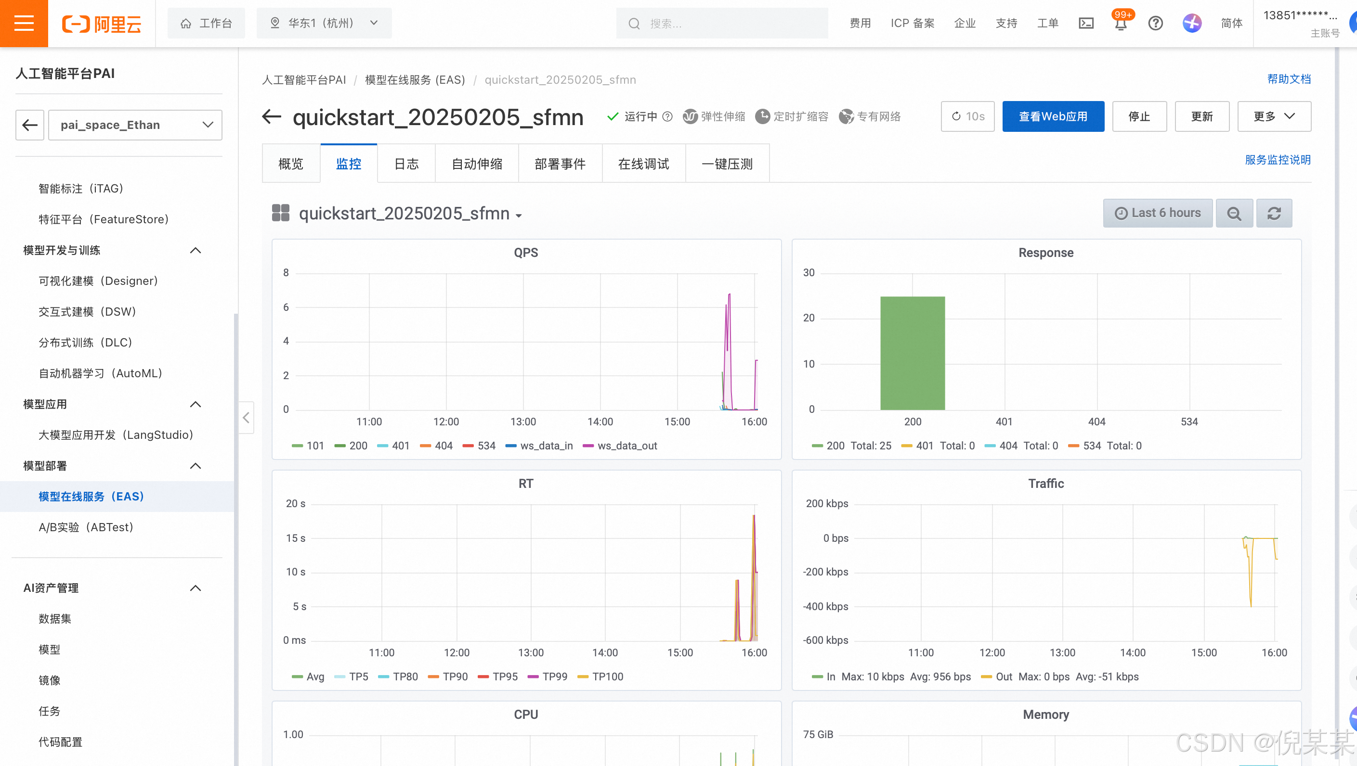Click the 查看Web应用 button
The image size is (1357, 766).
point(1053,116)
